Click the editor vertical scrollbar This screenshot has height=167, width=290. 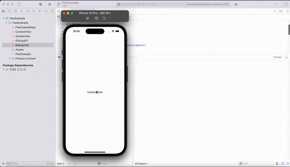point(289,29)
